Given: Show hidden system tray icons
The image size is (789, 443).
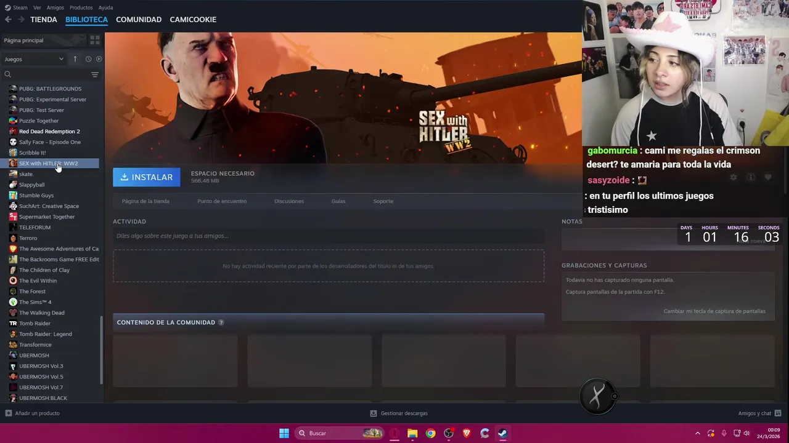Looking at the screenshot, I should tap(697, 433).
